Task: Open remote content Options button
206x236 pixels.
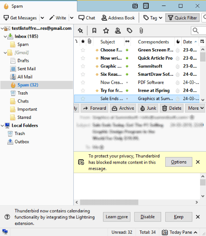Action: [x=179, y=162]
